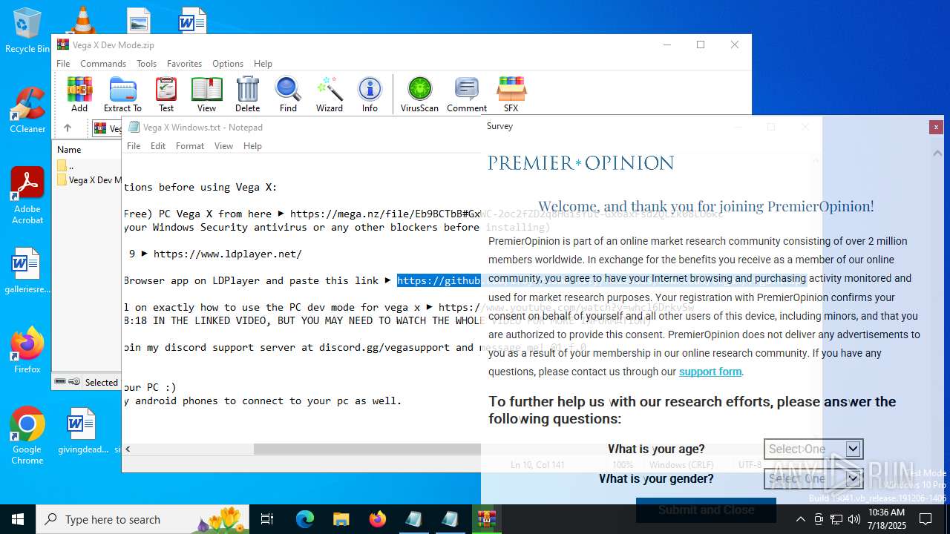The height and width of the screenshot is (534, 950).
Task: Switch to WinRAR taskbar button
Action: pos(486,519)
